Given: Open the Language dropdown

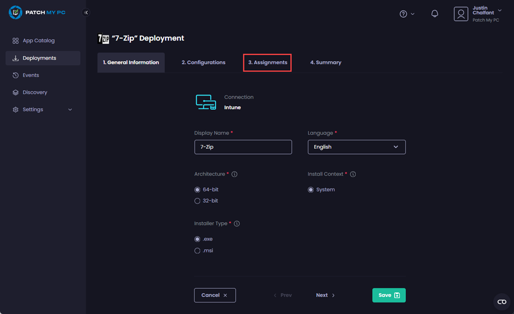Looking at the screenshot, I should pyautogui.click(x=356, y=147).
